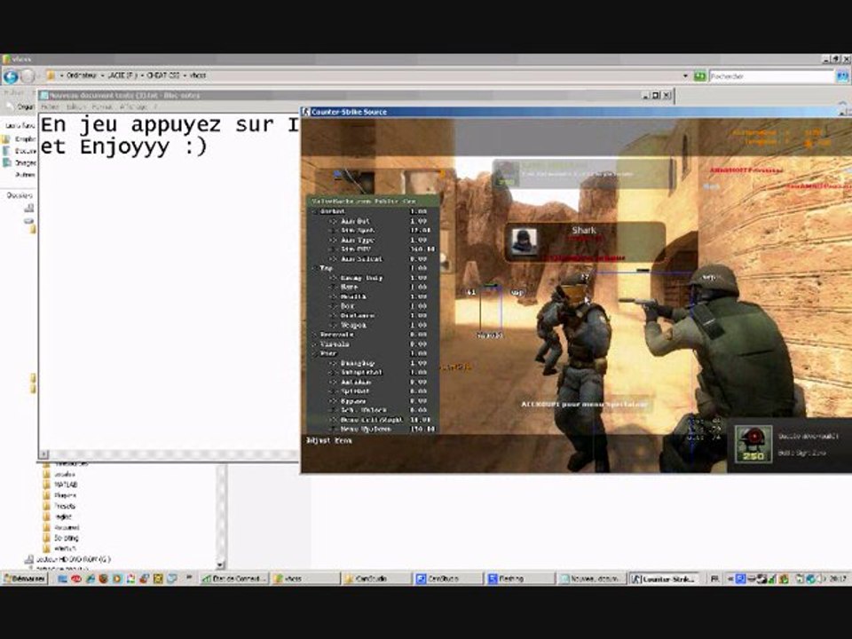Switch to the Nouveau document taskbar button

pyautogui.click(x=591, y=579)
